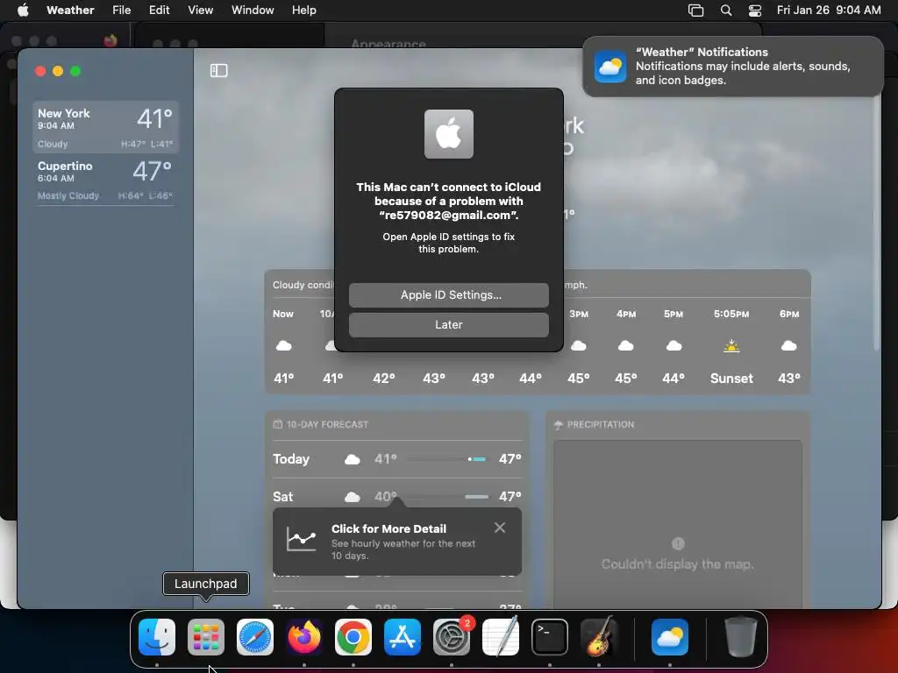Viewport: 898px width, 673px height.
Task: Click the Sat temperature range bar
Action: pyautogui.click(x=446, y=497)
